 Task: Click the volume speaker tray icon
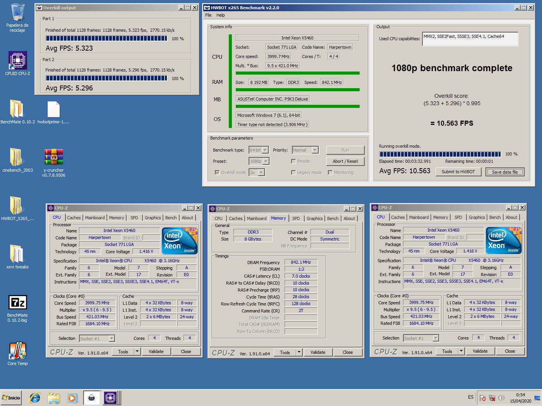pyautogui.click(x=501, y=397)
